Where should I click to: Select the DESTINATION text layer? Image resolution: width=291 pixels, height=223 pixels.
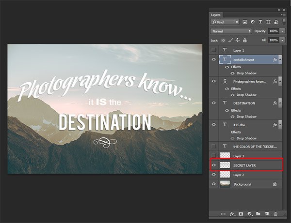pos(244,103)
